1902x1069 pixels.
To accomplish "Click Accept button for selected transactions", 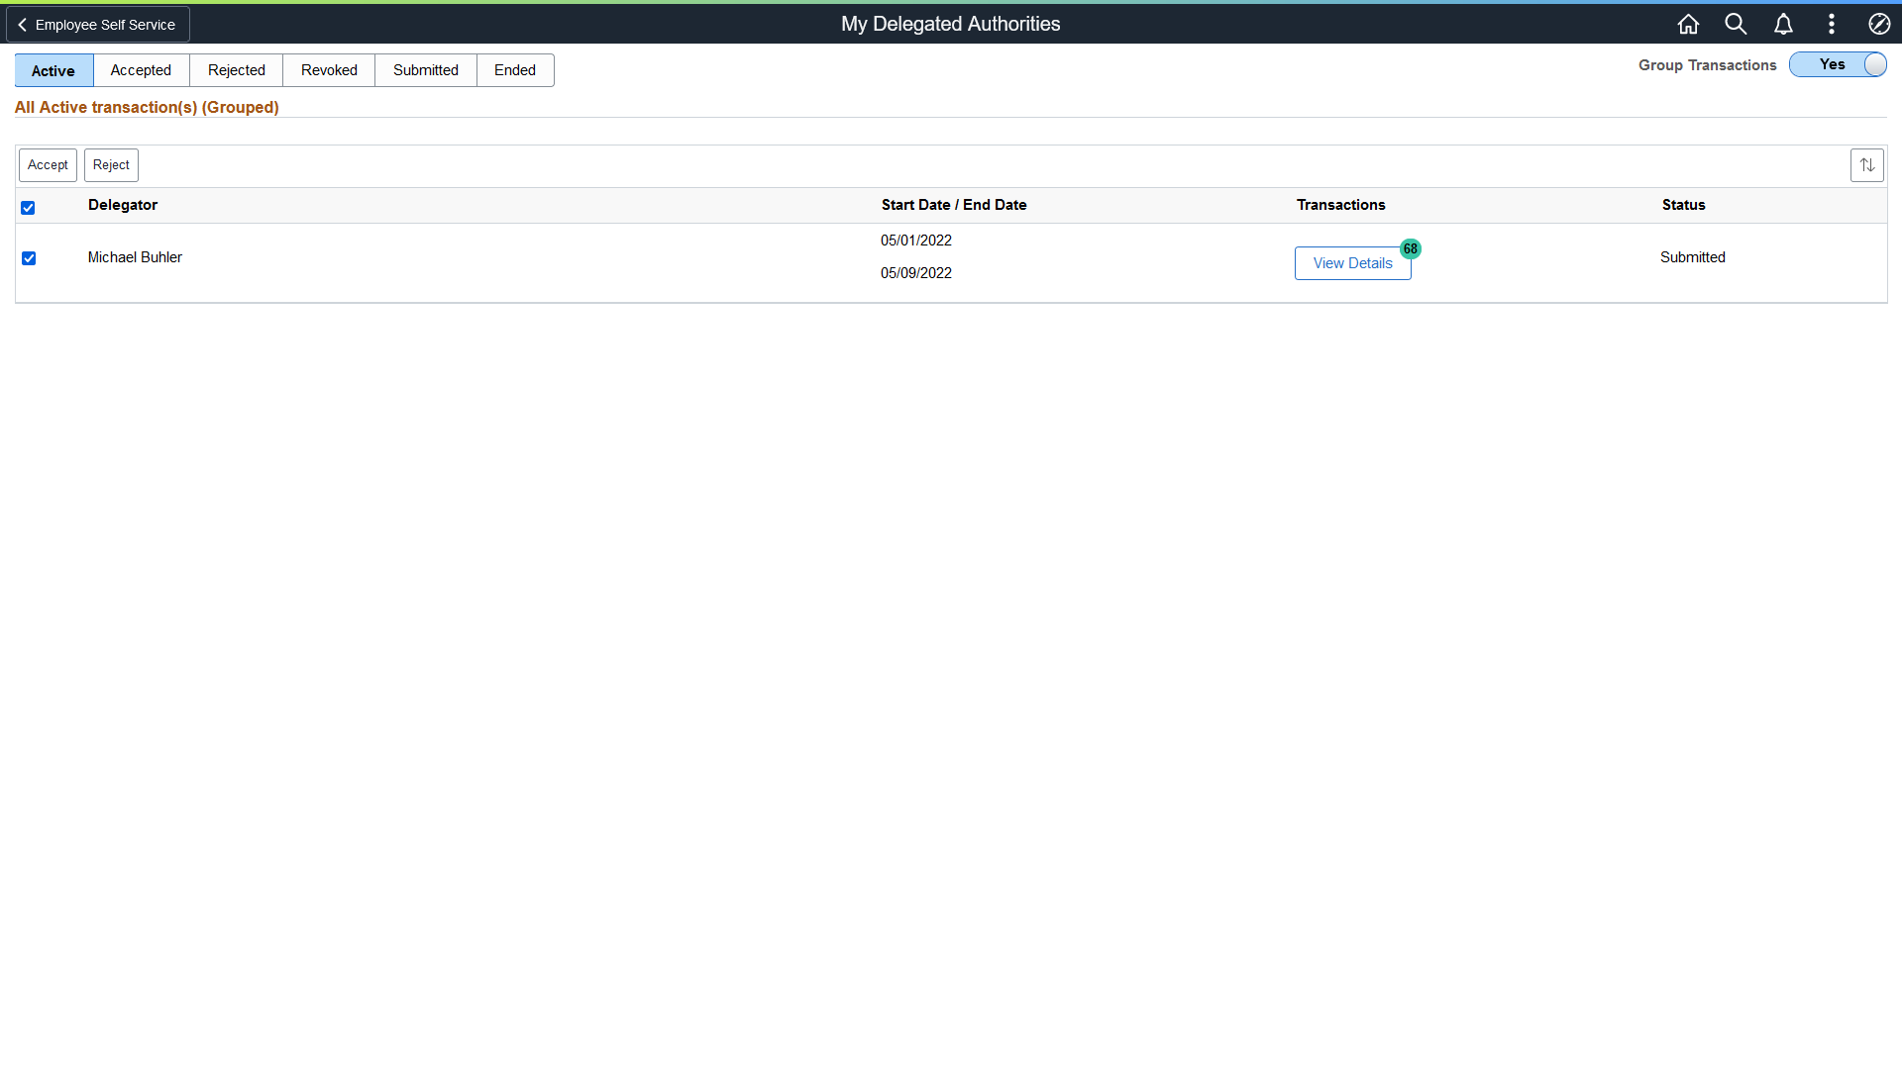I will tap(49, 164).
